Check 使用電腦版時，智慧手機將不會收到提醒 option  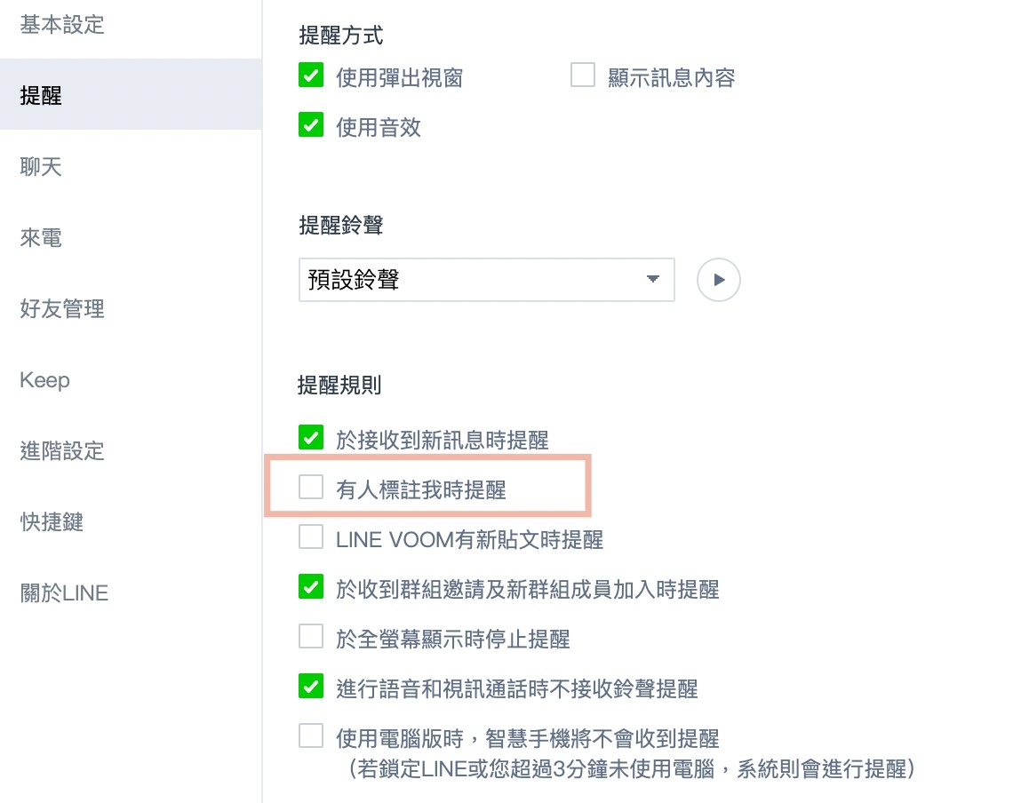click(311, 736)
